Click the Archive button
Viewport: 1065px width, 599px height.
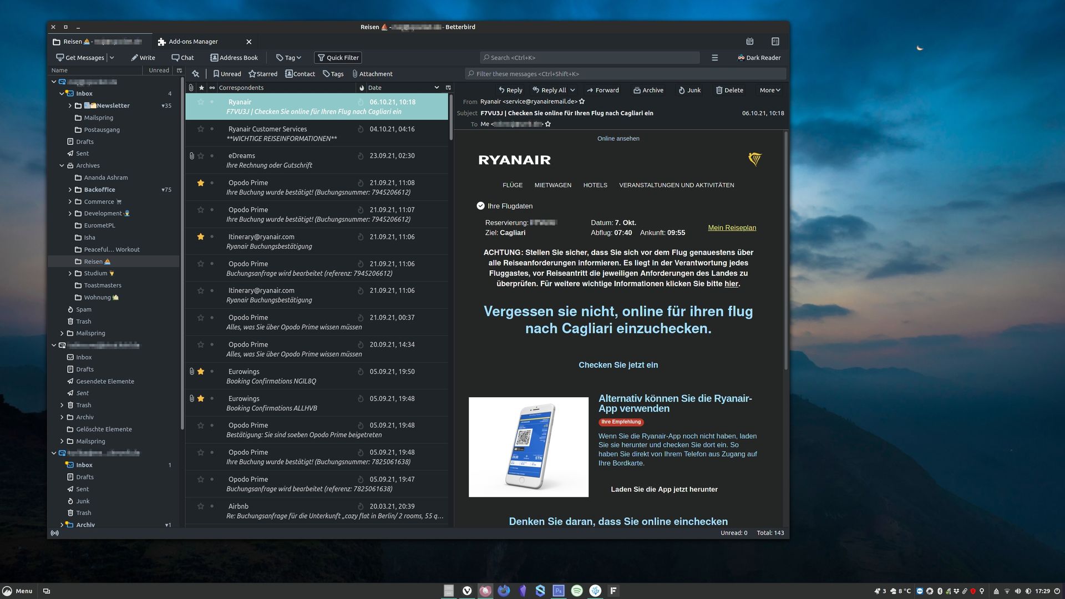coord(648,90)
